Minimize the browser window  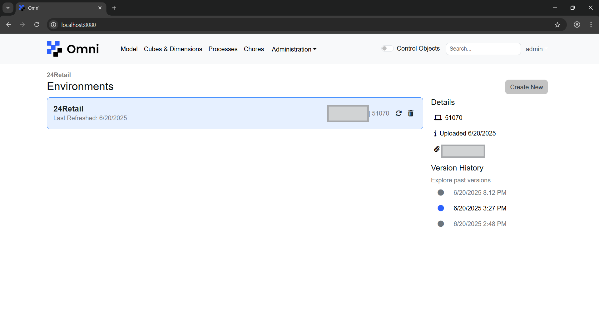tap(555, 8)
